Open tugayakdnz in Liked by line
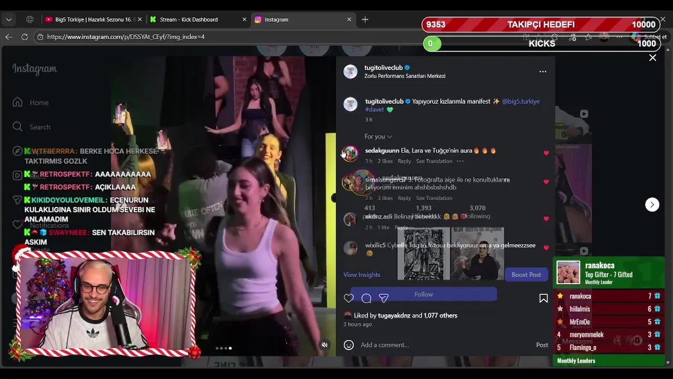673x379 pixels. (394, 316)
